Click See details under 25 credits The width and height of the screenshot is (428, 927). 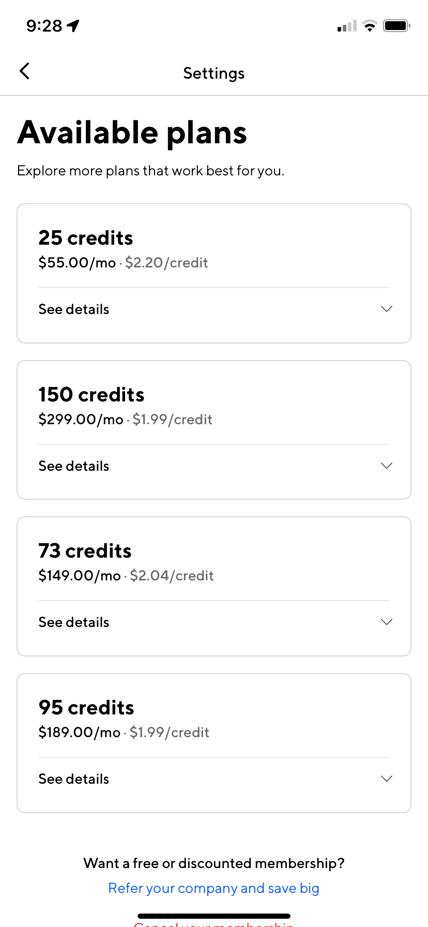(x=74, y=309)
